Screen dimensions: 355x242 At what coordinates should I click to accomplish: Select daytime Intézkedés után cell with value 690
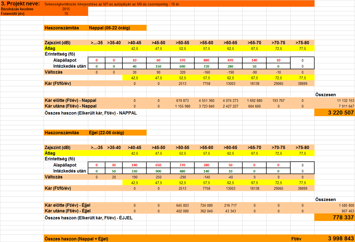(x=182, y=66)
